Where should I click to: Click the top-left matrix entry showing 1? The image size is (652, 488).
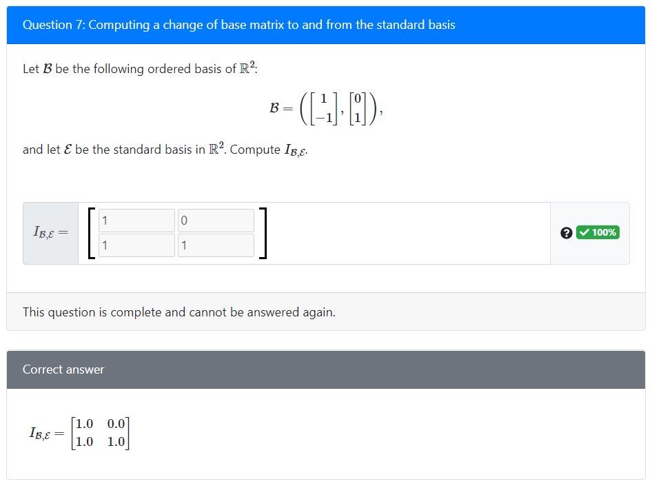136,220
